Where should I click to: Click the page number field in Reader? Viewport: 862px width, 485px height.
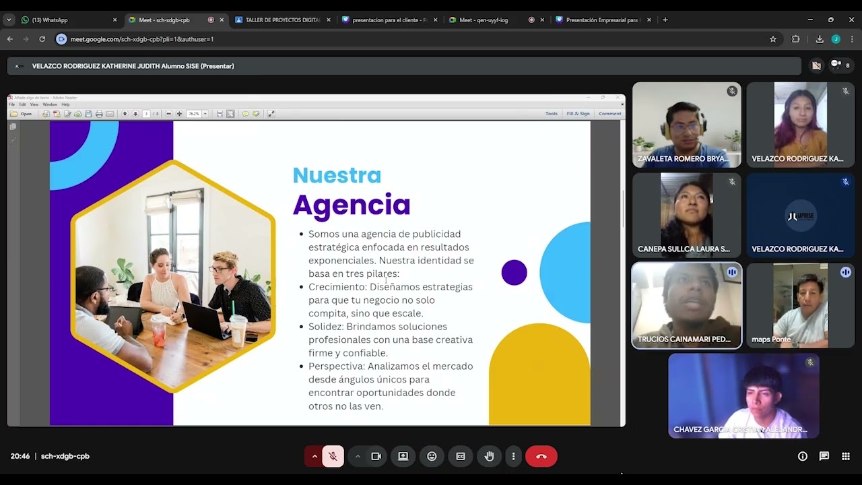pyautogui.click(x=146, y=114)
